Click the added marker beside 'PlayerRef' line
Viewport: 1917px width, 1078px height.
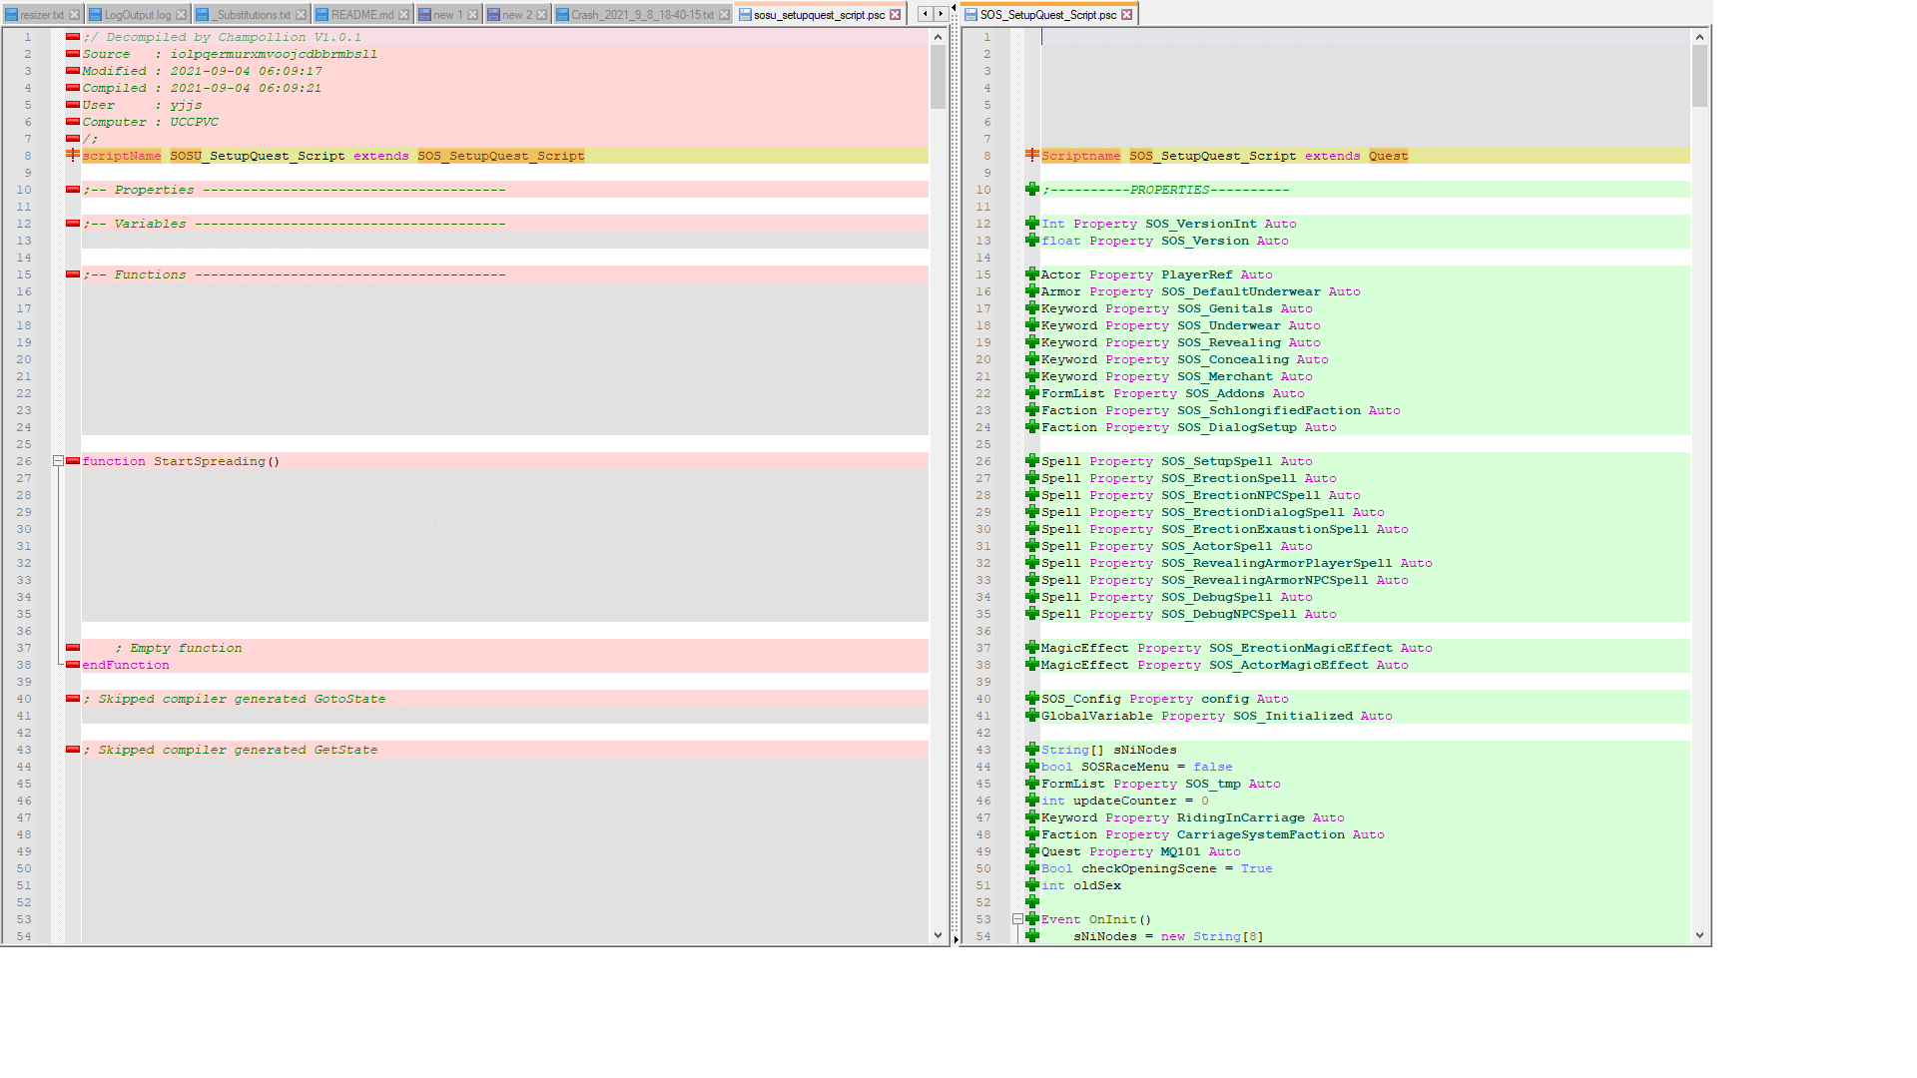point(1032,273)
